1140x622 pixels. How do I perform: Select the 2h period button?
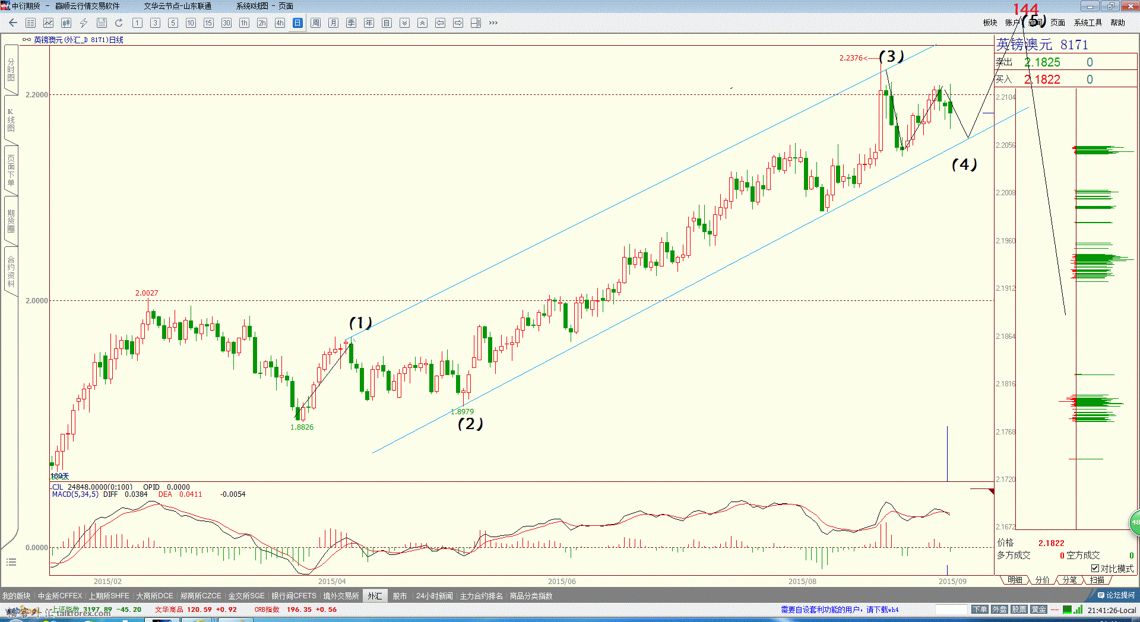pos(262,23)
